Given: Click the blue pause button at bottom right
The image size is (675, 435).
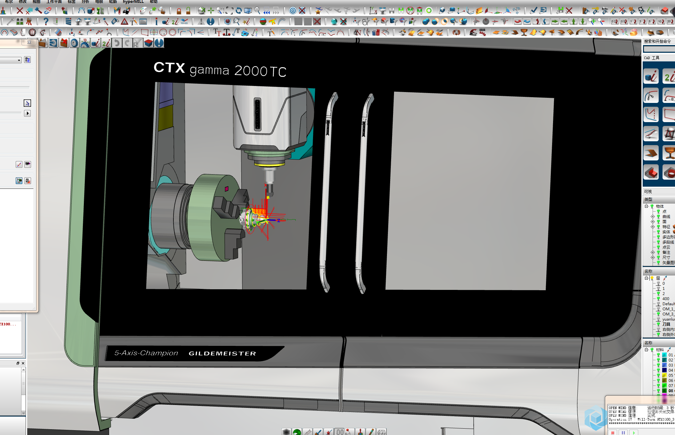Looking at the screenshot, I should (x=623, y=432).
